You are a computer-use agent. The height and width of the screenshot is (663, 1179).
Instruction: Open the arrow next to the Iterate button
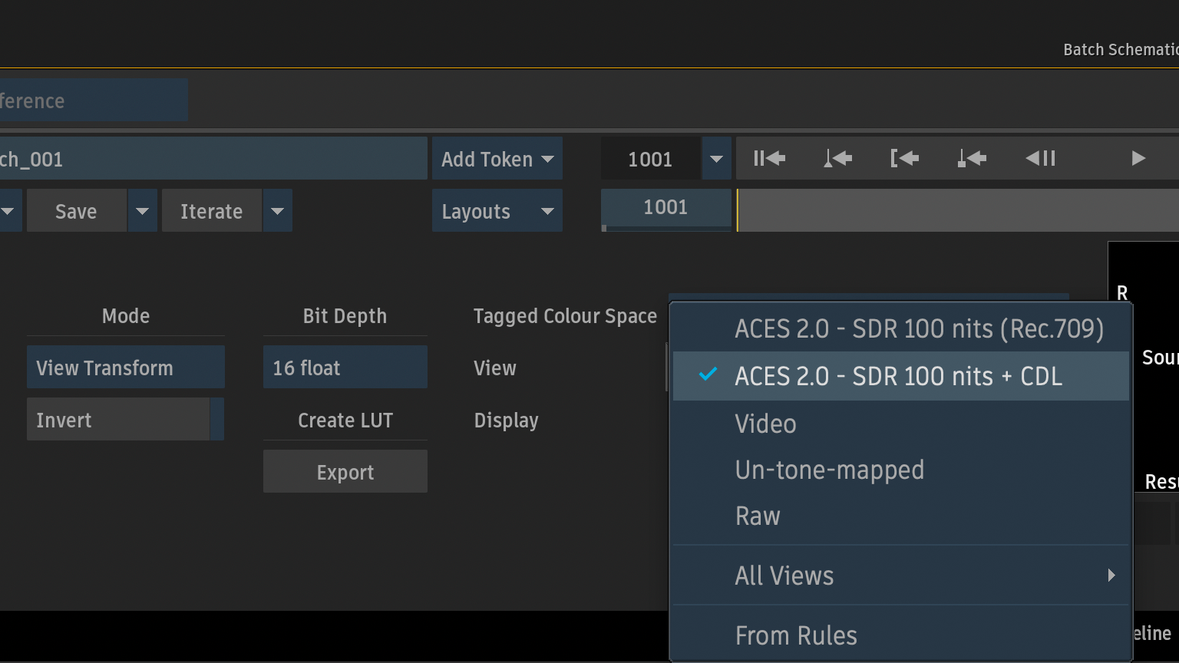[x=277, y=211]
